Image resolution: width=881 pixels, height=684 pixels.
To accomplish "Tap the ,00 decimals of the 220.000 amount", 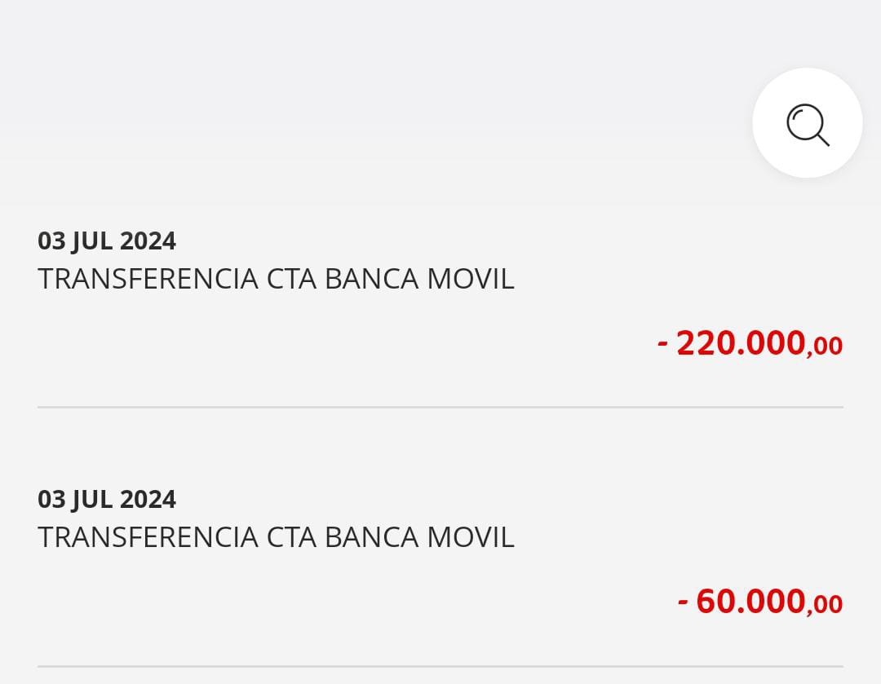I will pyautogui.click(x=825, y=346).
